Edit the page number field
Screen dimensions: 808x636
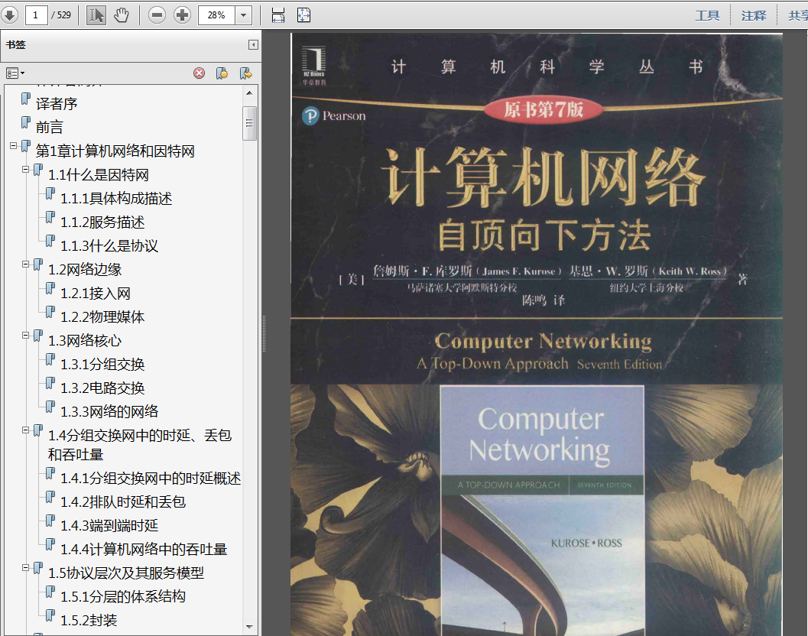coord(36,15)
